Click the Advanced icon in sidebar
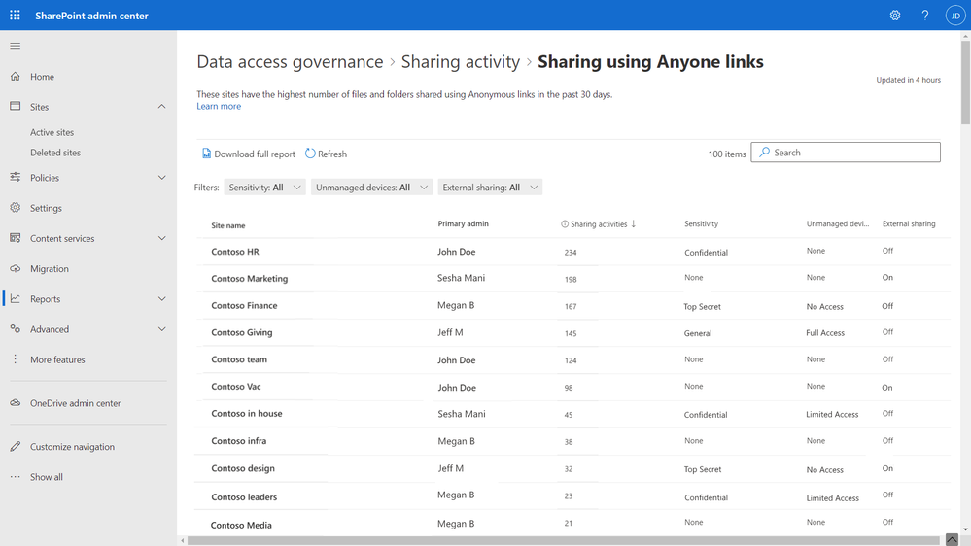971x546 pixels. click(x=16, y=328)
